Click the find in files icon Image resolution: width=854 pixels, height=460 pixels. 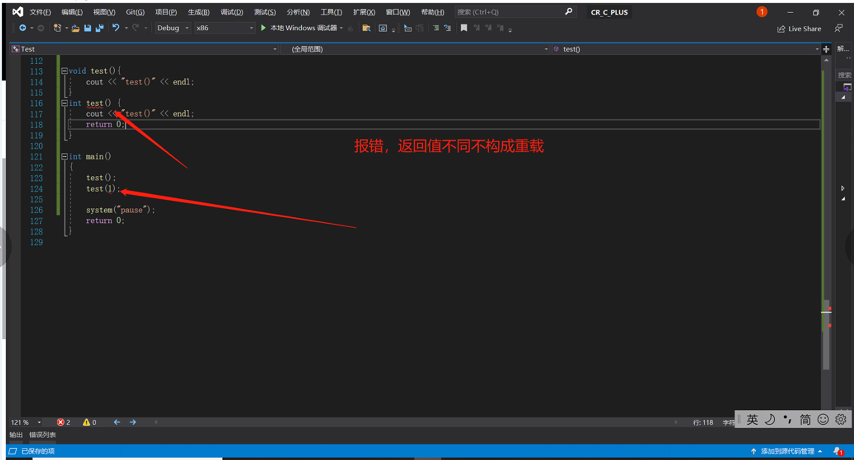coord(366,28)
